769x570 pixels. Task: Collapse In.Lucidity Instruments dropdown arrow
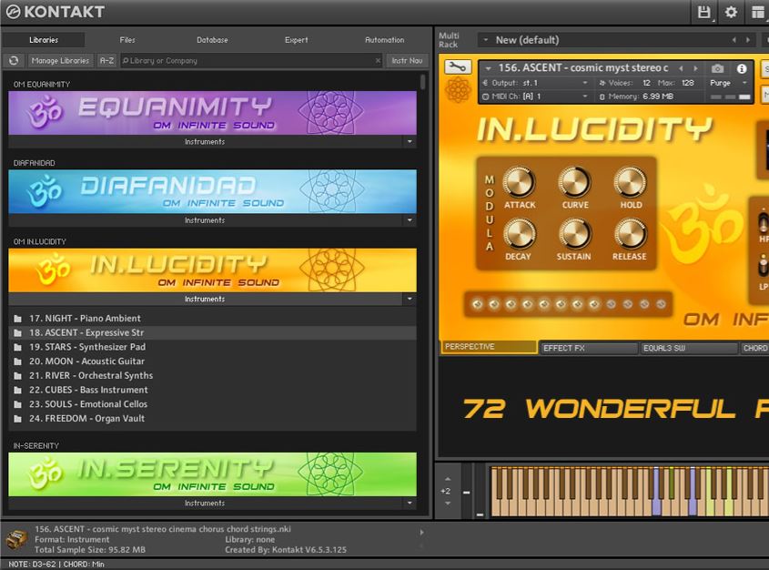point(410,299)
